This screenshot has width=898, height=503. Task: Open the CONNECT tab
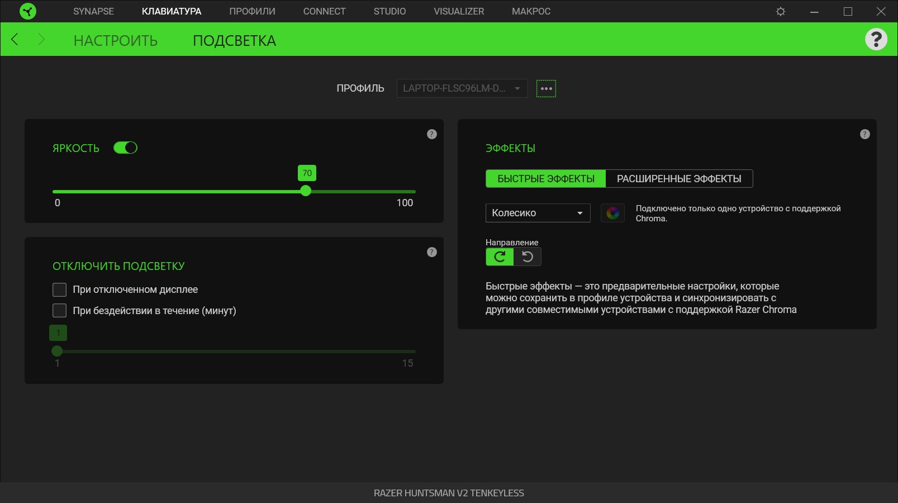[324, 11]
